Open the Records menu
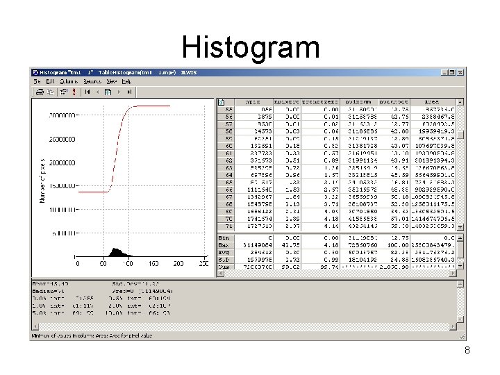Screen dimensions: 500x375 (92, 82)
